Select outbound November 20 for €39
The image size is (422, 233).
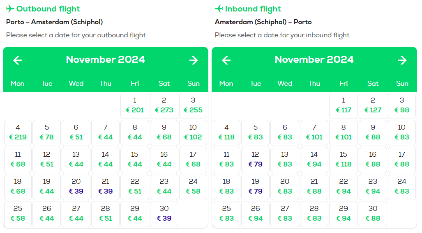[x=76, y=187]
